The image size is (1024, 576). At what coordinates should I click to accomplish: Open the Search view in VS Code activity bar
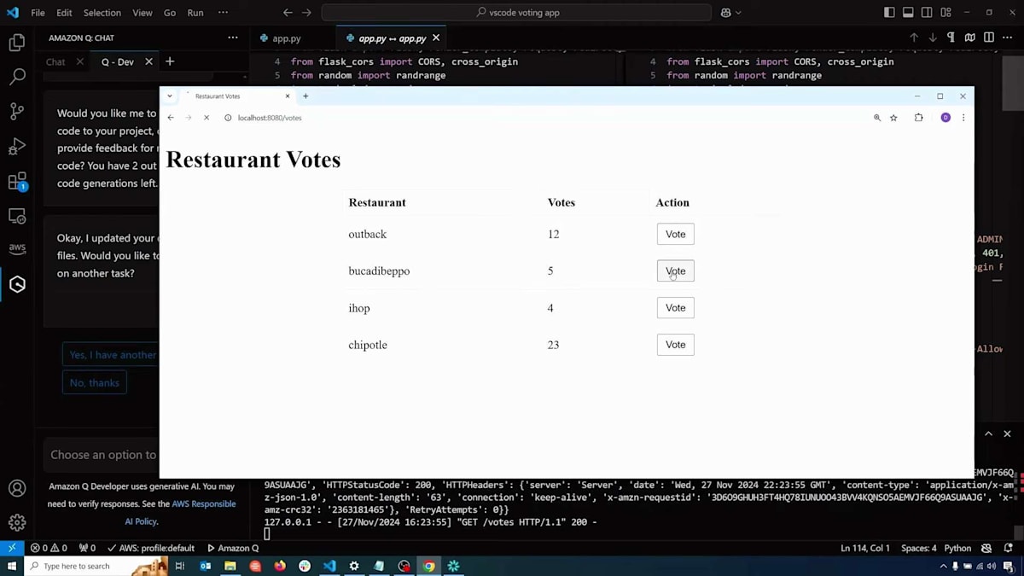point(17,77)
